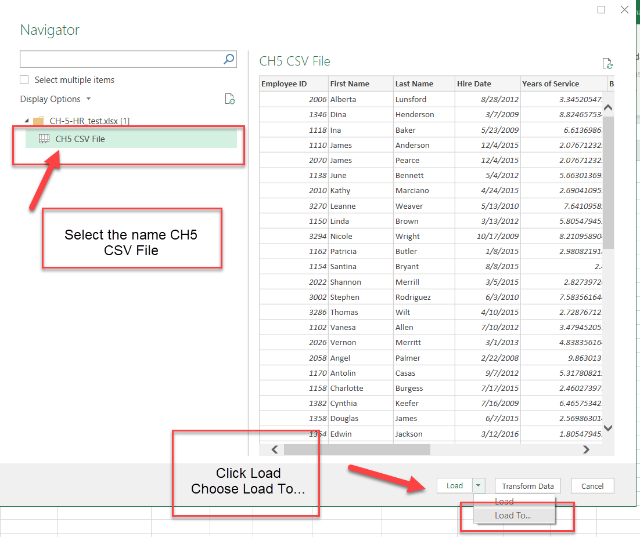Click the hire date 3/13/2012 cell
640x537 pixels.
tap(488, 222)
